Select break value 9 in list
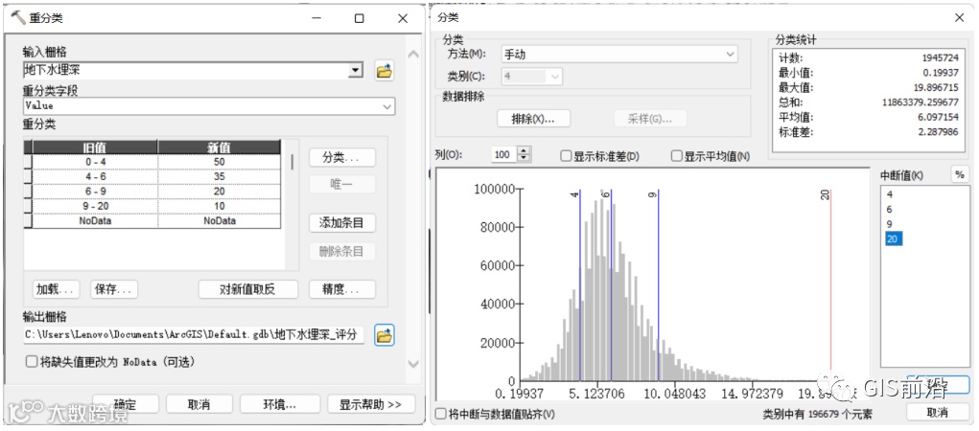This screenshot has height=431, width=979. click(x=890, y=223)
